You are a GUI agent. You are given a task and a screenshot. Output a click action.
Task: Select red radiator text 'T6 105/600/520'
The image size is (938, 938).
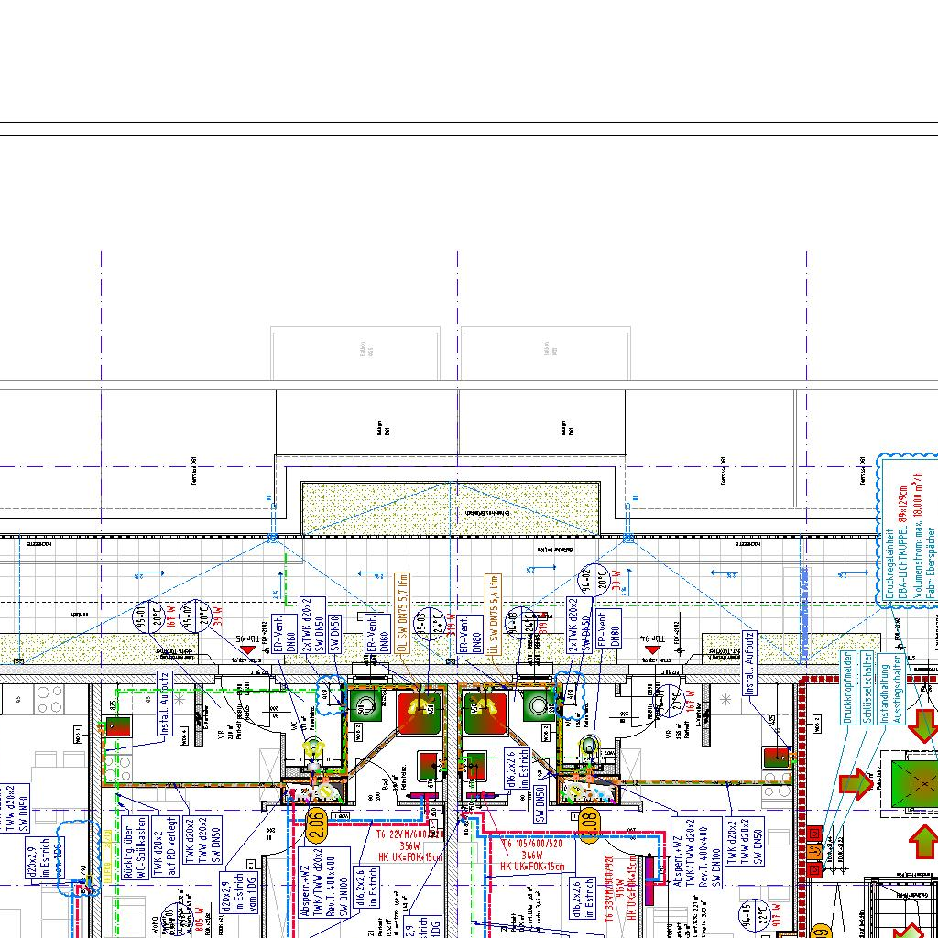[x=532, y=844]
